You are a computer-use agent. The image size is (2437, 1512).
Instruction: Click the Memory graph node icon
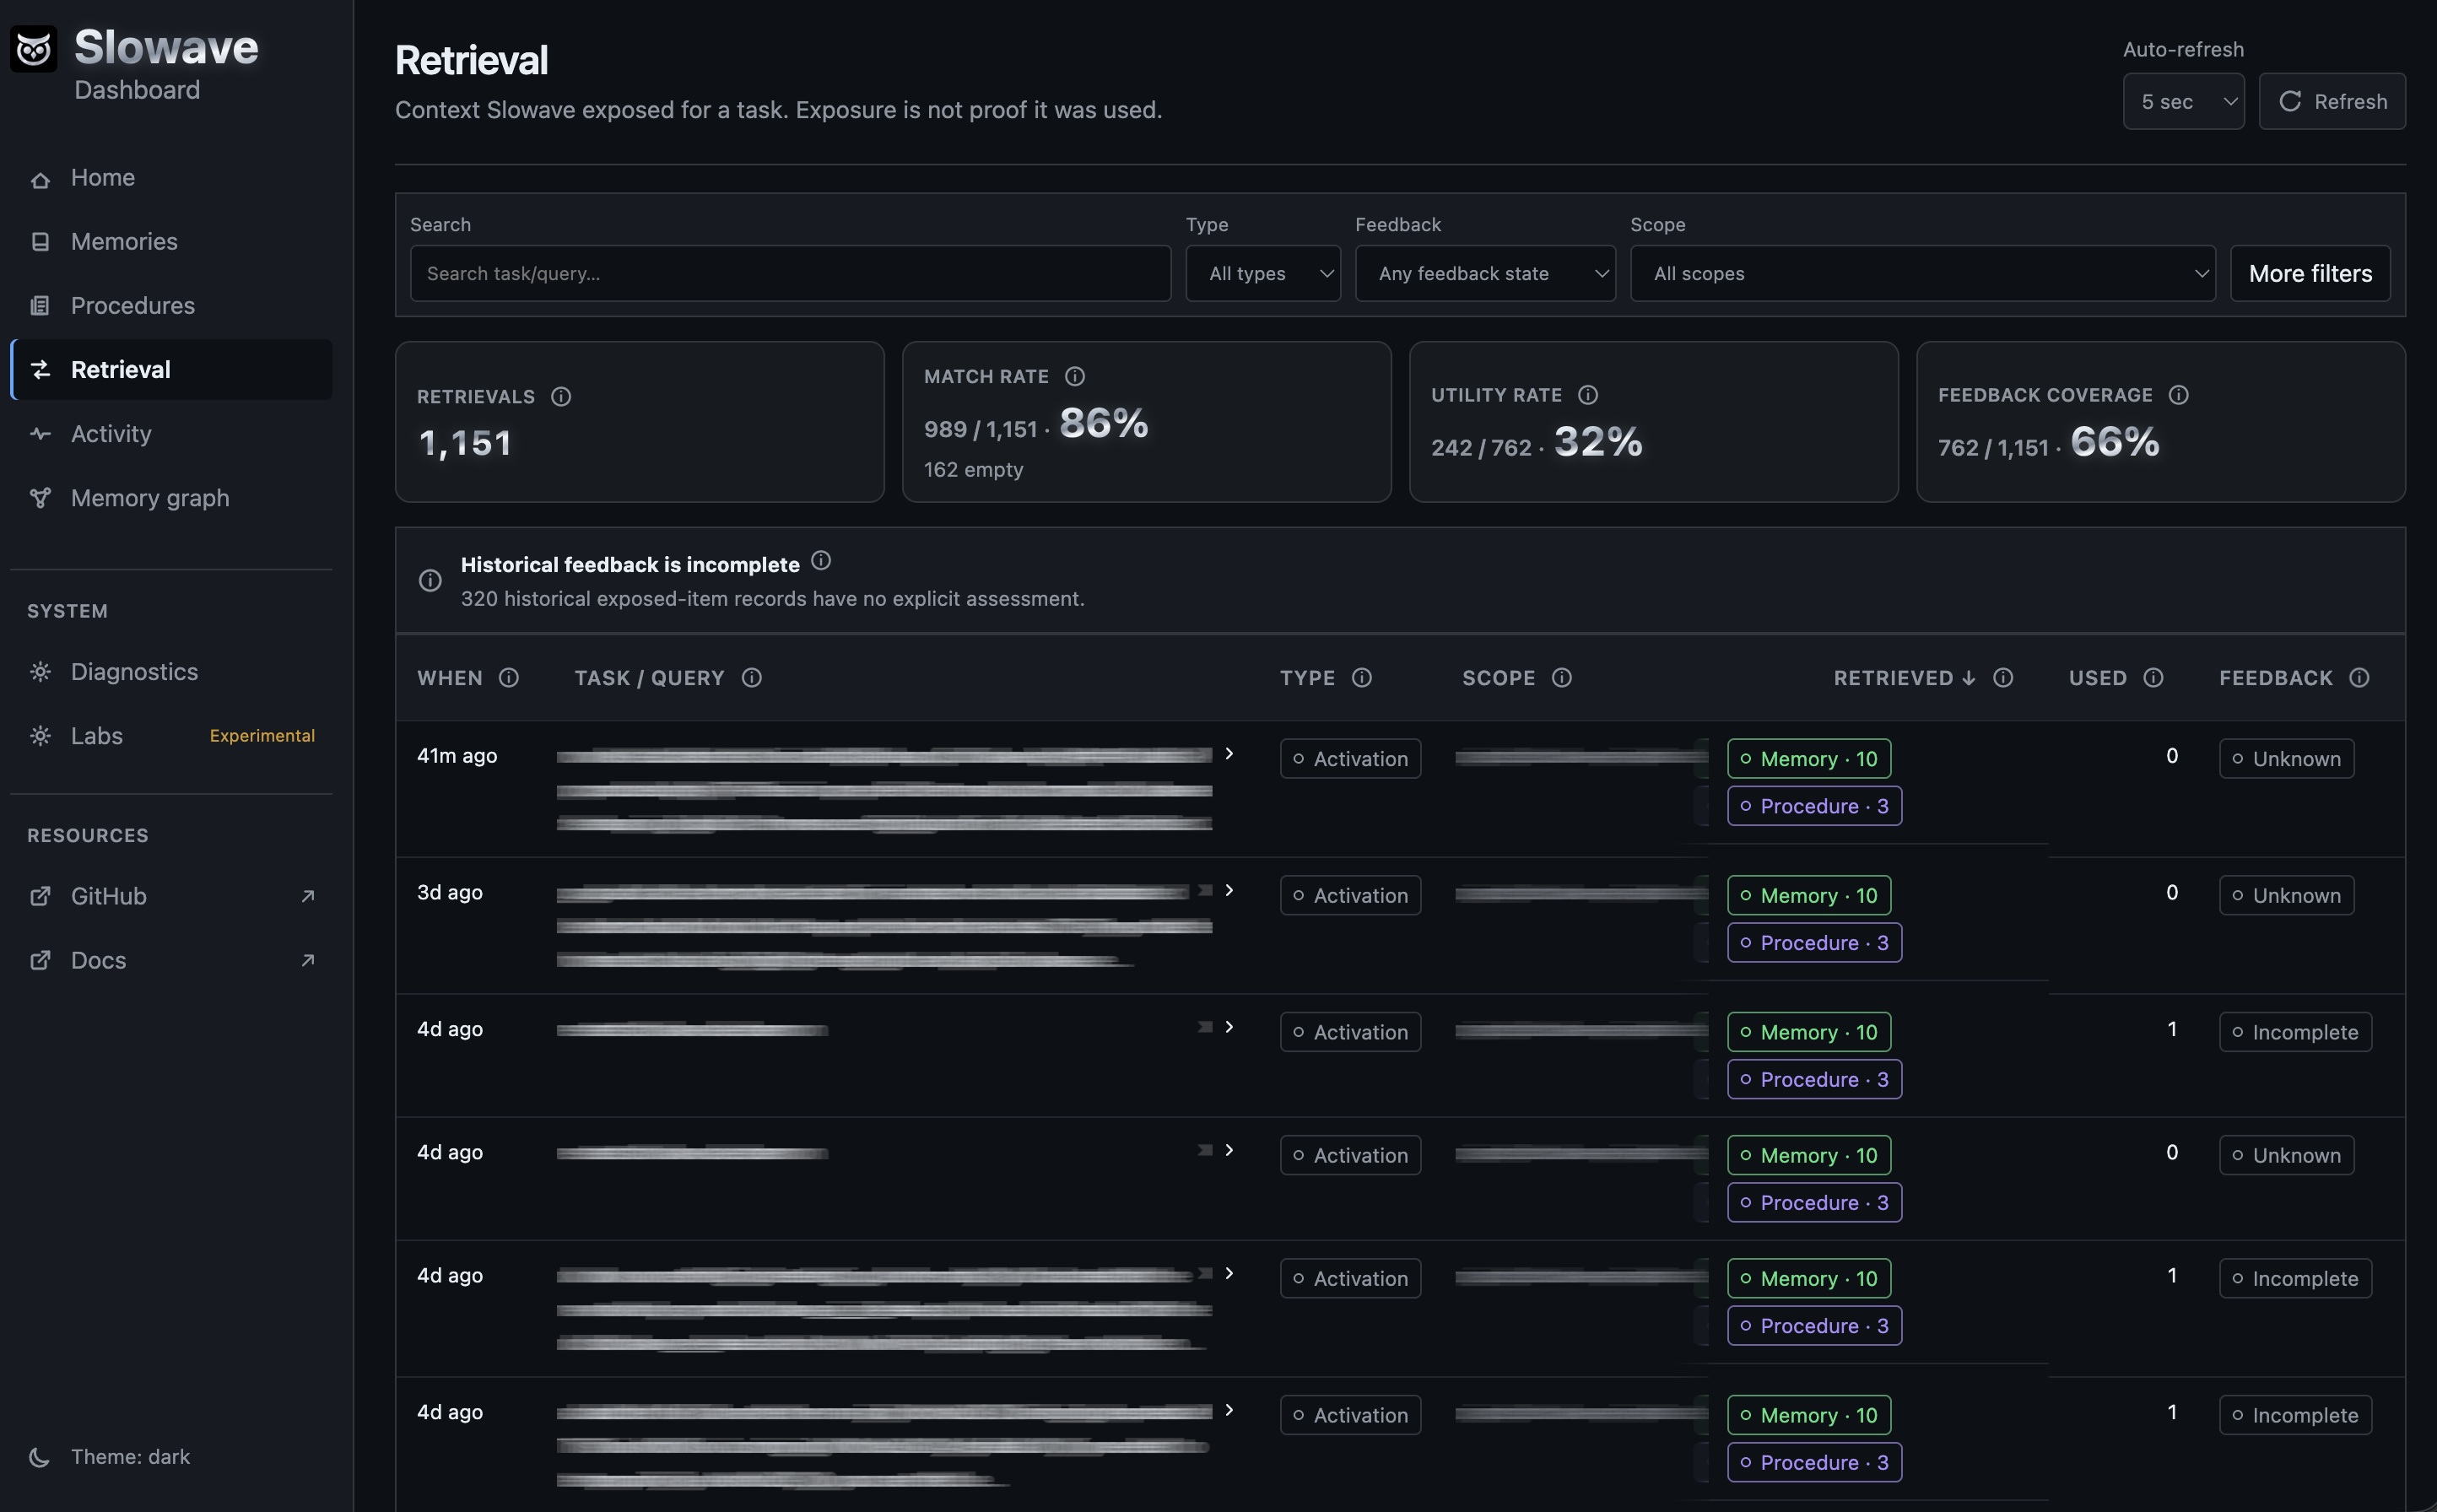40,498
